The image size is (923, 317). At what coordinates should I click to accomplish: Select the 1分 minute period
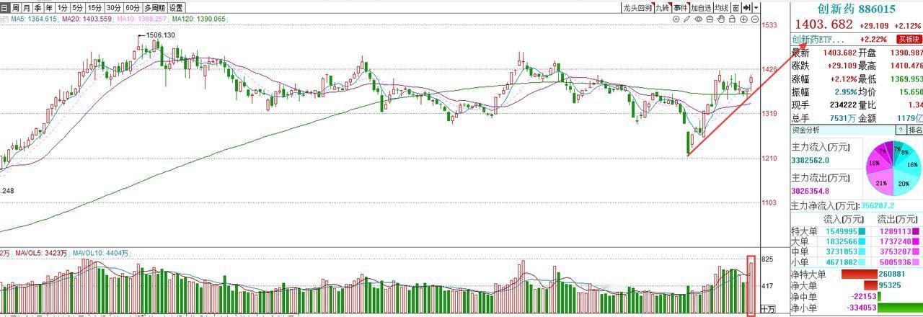click(63, 8)
